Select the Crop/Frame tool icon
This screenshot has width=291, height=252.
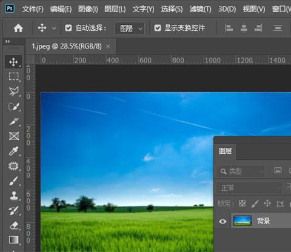(14, 136)
